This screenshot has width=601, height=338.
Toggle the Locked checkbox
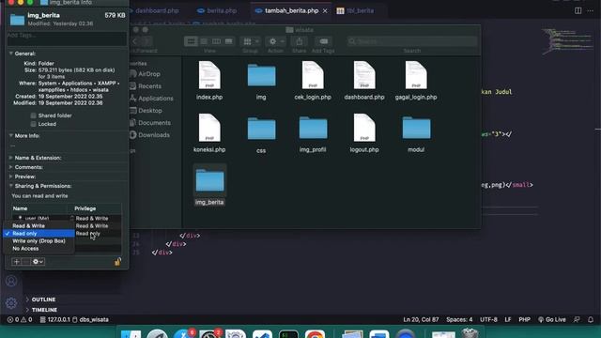[34, 124]
